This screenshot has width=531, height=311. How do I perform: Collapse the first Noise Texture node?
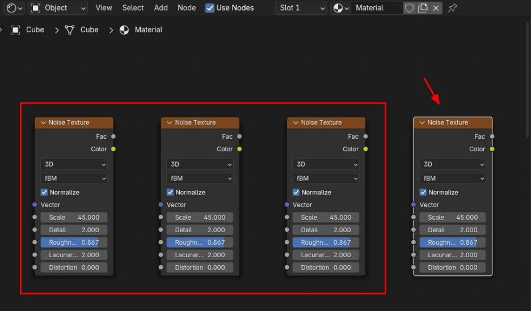coord(43,122)
